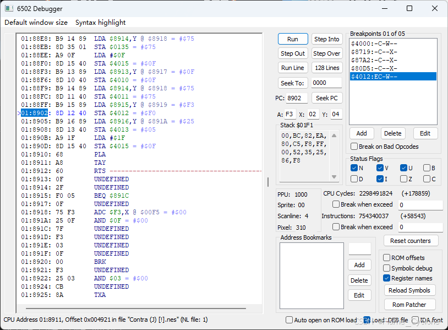This screenshot has height=330, width=448.
Task: Toggle the Z status flag checkbox
Action: 403,179
